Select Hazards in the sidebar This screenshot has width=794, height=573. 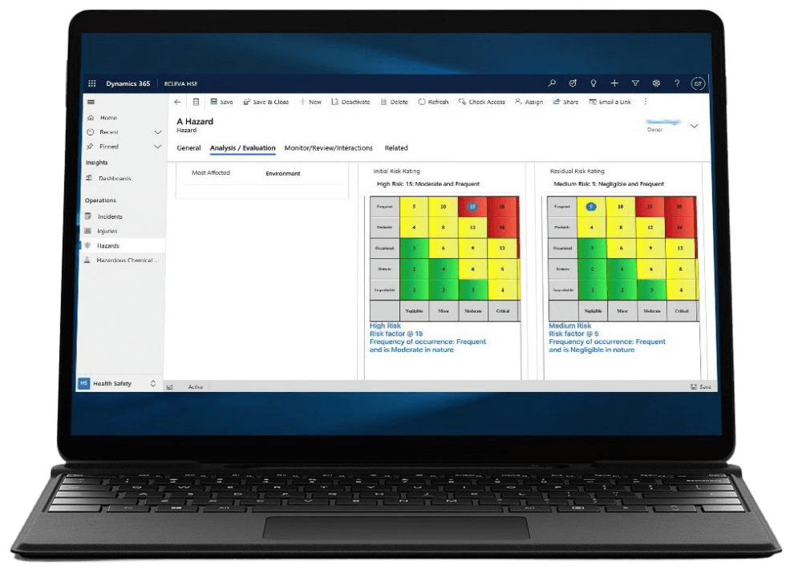[x=108, y=245]
